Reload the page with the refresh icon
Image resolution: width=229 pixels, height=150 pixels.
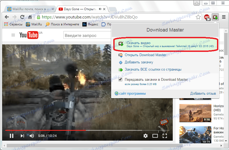pos(22,17)
